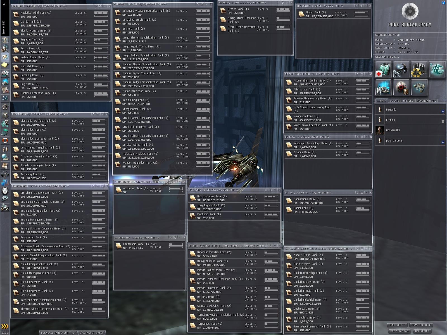Click the Pure Bureaucracy corporation logo

click(x=410, y=11)
